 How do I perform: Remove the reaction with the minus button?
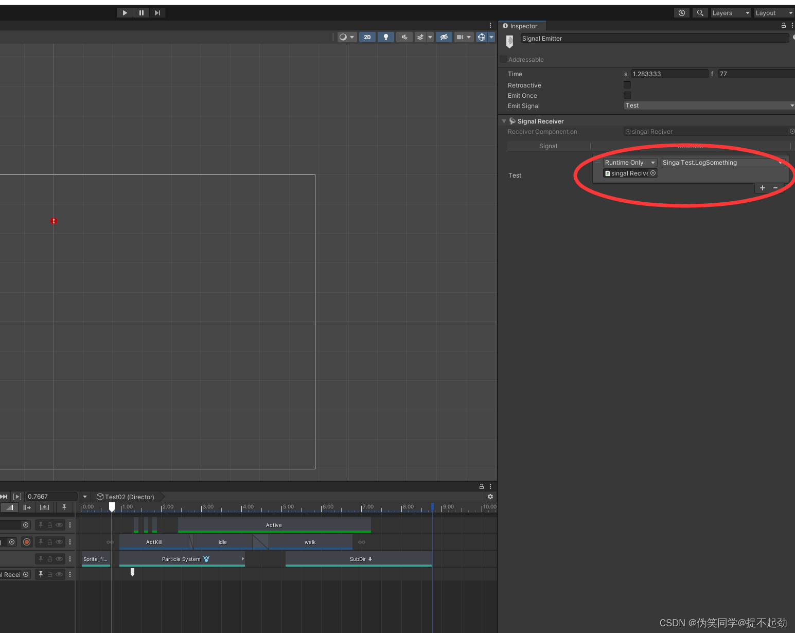click(775, 188)
